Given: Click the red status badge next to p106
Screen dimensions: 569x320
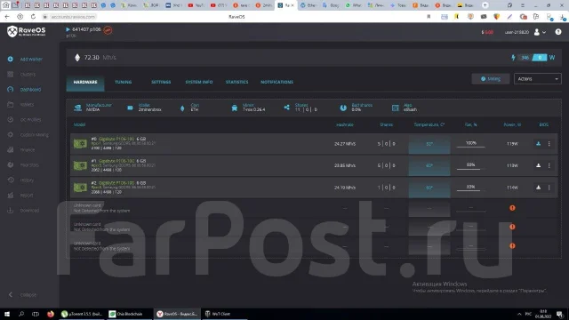Looking at the screenshot, I should tap(108, 30).
